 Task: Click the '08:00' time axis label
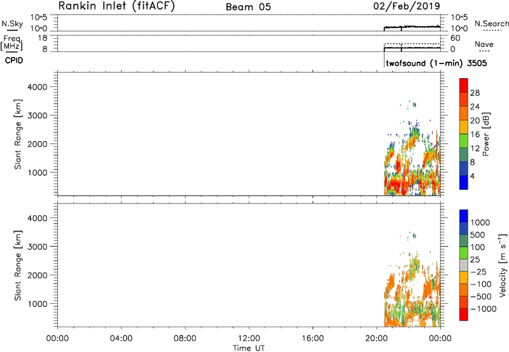point(185,339)
